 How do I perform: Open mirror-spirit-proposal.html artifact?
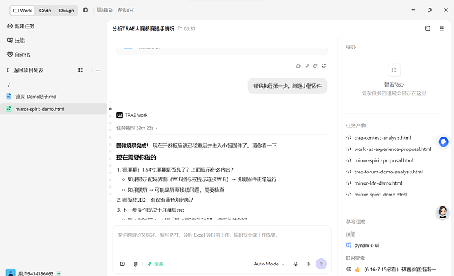coord(380,160)
